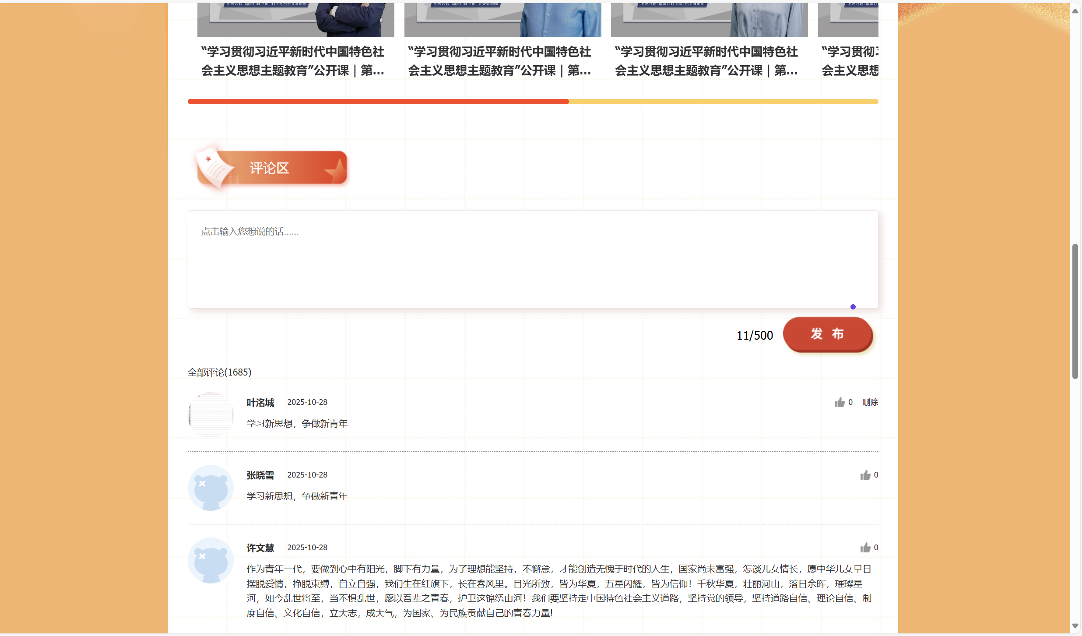Open third 公开课 video title link
This screenshot has width=1082, height=636.
pos(706,61)
